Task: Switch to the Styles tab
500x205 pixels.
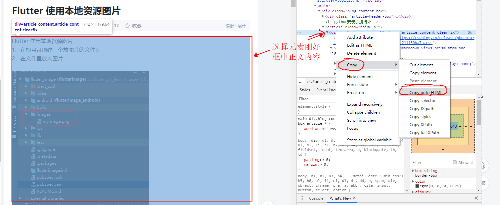Action: (305, 90)
